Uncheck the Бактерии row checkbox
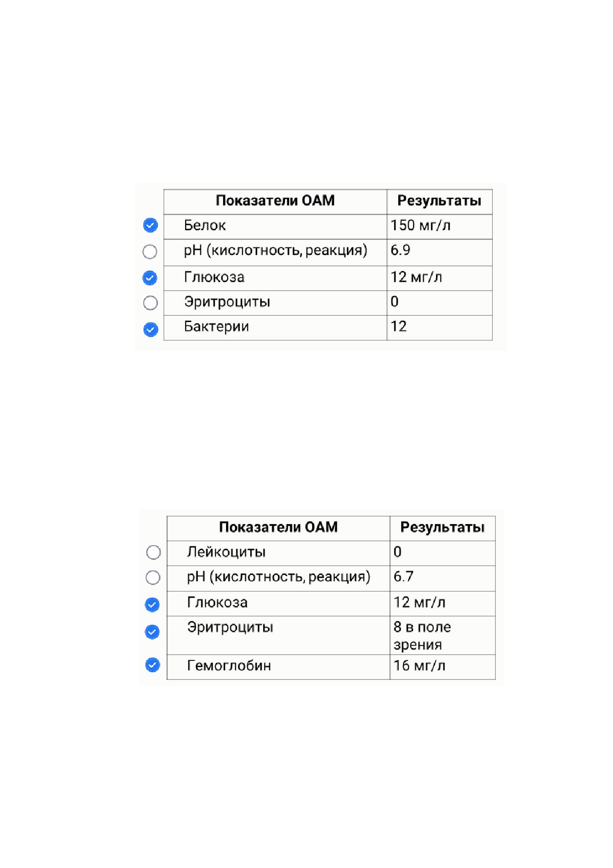 (150, 329)
